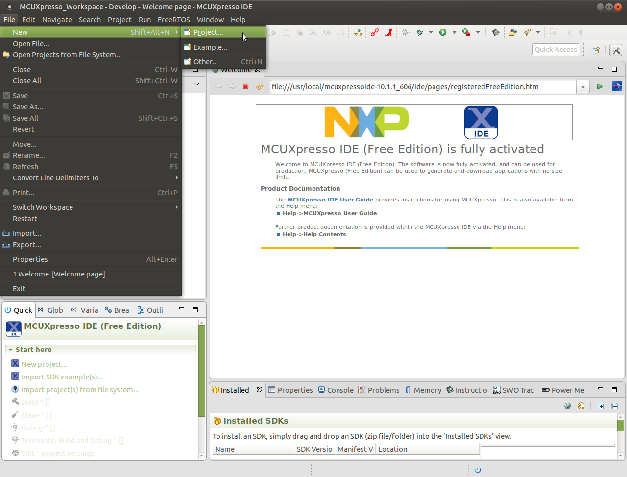627x477 pixels.
Task: Open the Help menu
Action: click(x=238, y=20)
